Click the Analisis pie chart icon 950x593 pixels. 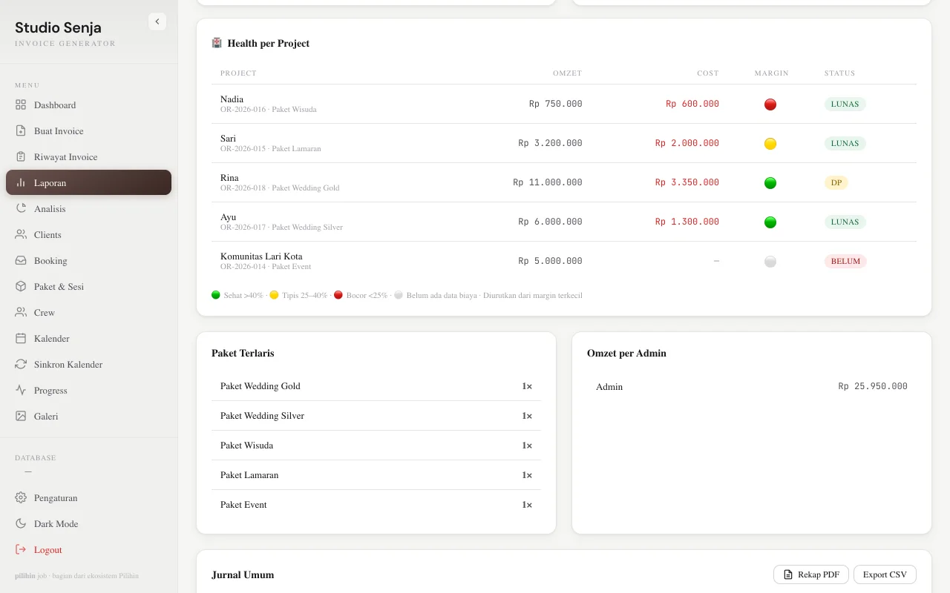point(21,209)
